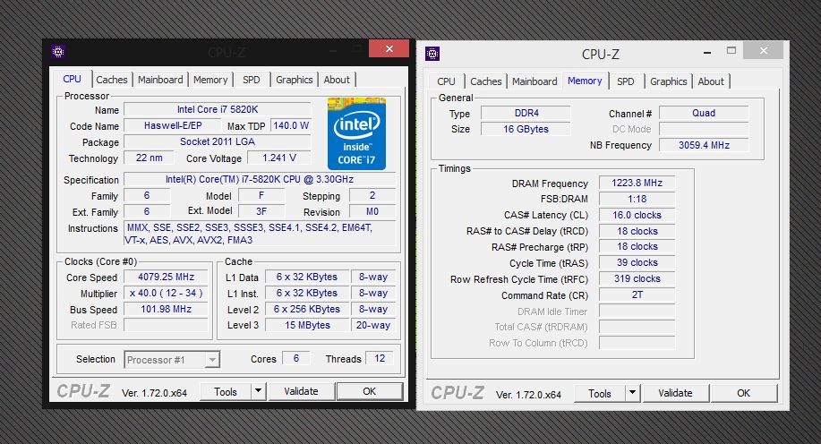The width and height of the screenshot is (821, 444).
Task: Open Mainboard tab in right window
Action: [x=535, y=81]
